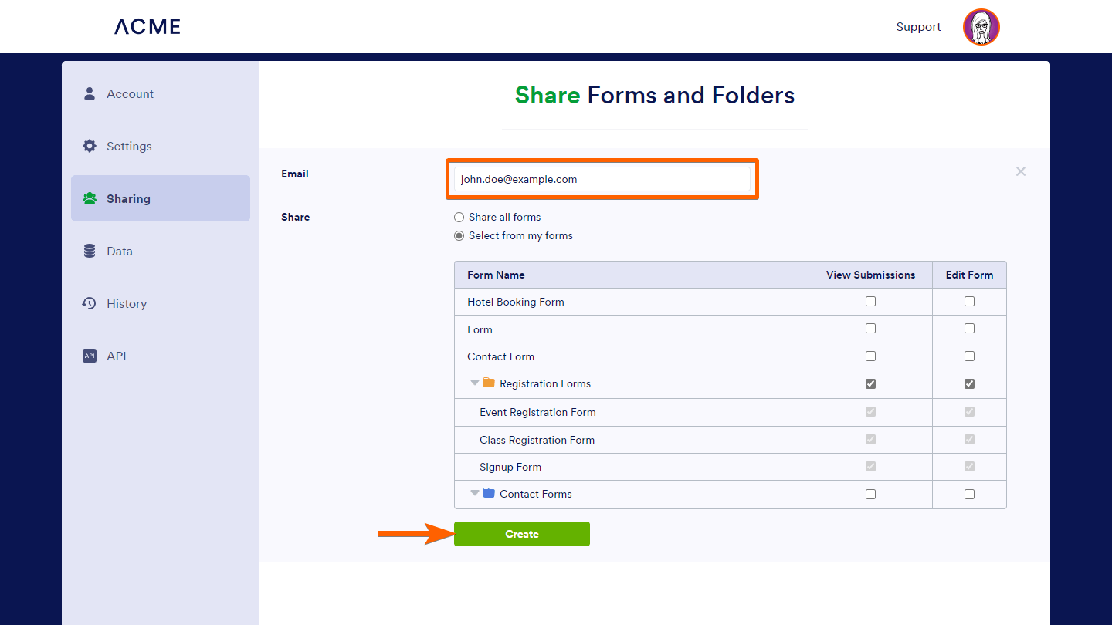This screenshot has width=1112, height=625.
Task: Click the Sharing people icon
Action: tap(90, 198)
